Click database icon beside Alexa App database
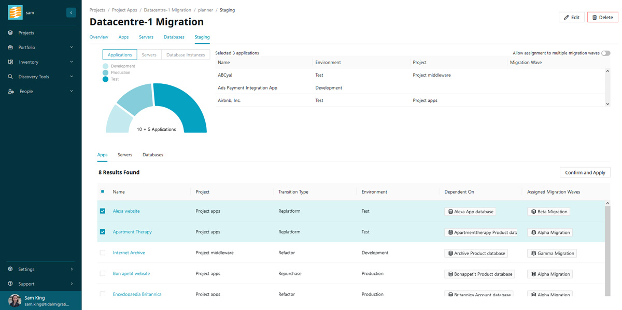Screen dimensions: 622x310 click(x=450, y=212)
